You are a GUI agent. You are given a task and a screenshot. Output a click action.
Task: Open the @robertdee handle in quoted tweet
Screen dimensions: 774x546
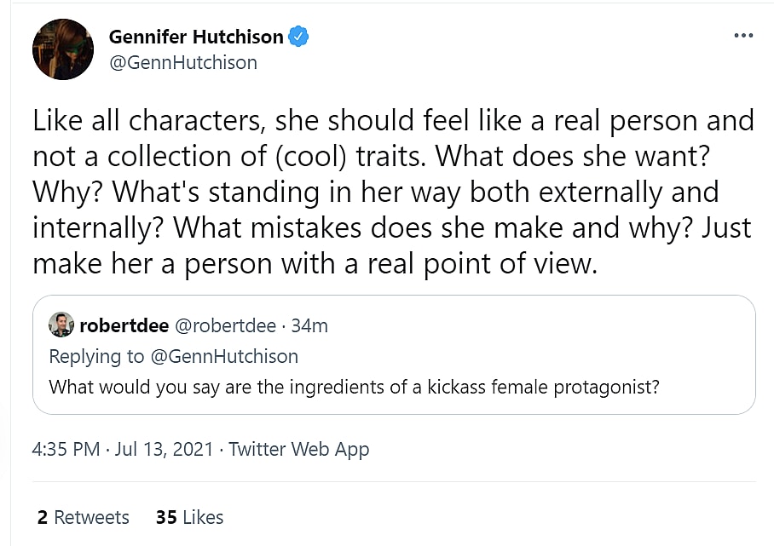tap(225, 326)
